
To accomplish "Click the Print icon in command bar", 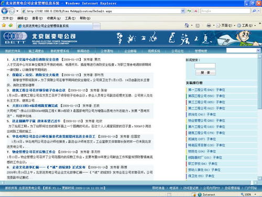I will [209, 26].
